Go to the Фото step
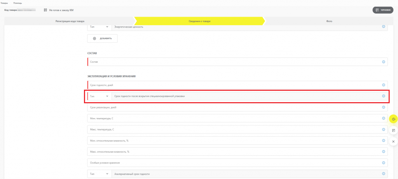The image size is (398, 179). (329, 21)
